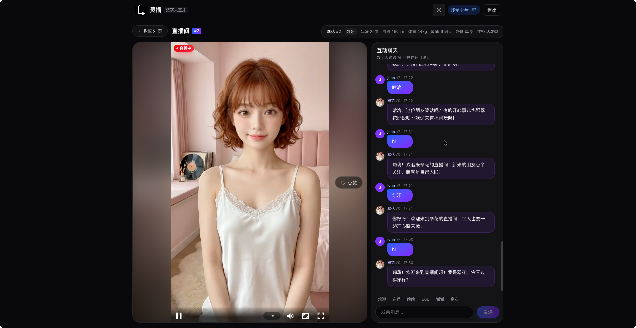Pause the live stream video
Viewport: 636px width, 328px height.
pos(179,316)
